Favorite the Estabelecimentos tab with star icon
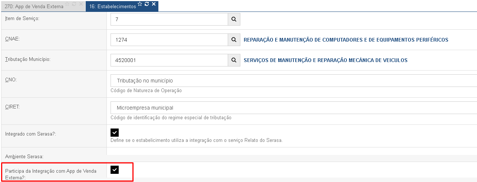 pos(140,4)
